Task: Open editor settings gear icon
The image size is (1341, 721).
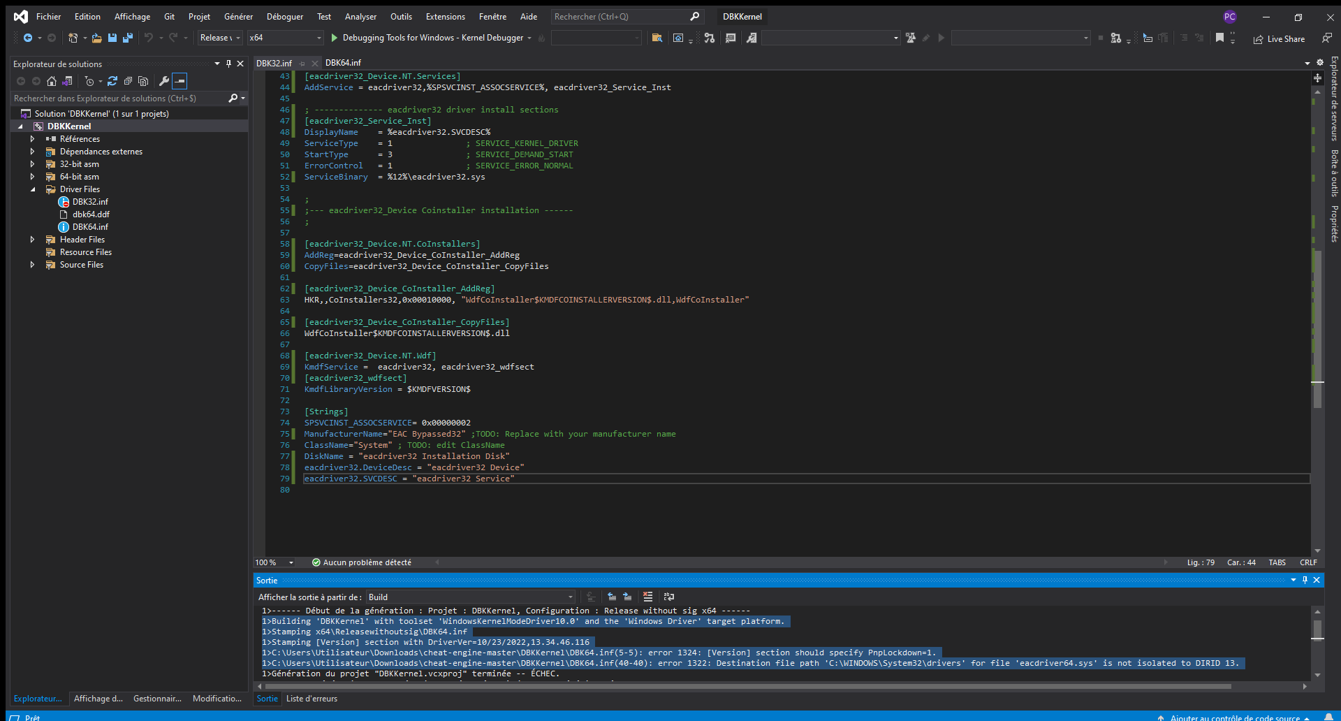Action: pyautogui.click(x=1319, y=63)
